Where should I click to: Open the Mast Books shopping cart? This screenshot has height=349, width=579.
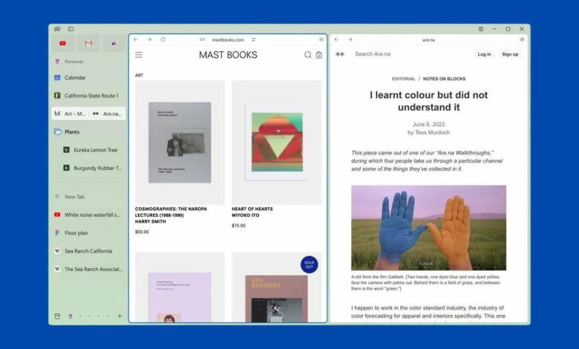[x=319, y=55]
